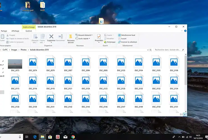Image resolution: width=208 pixels, height=140 pixels.
Task: Navigate to Photos in the breadcrumb
Action: point(24,50)
